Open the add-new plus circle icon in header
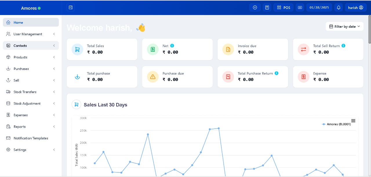 point(255,8)
